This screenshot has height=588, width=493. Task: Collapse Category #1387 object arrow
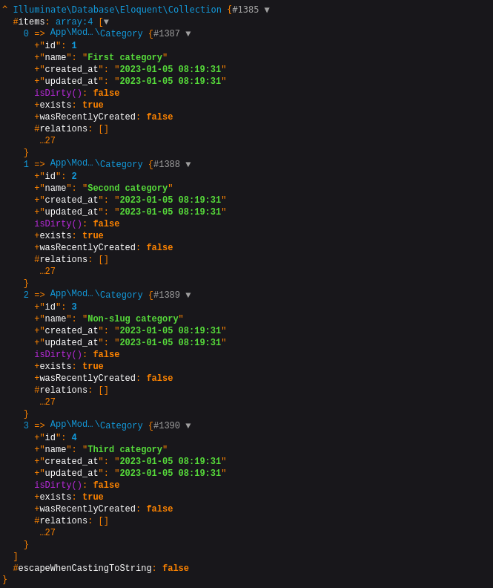click(x=188, y=34)
